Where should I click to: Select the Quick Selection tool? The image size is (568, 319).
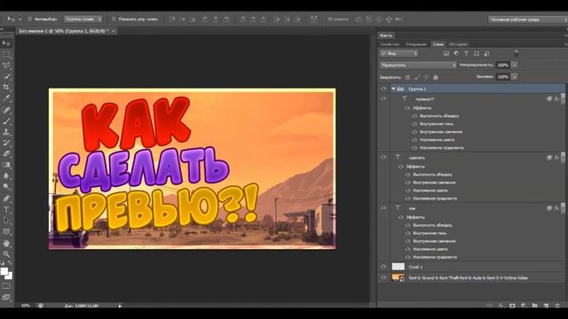pos(6,76)
